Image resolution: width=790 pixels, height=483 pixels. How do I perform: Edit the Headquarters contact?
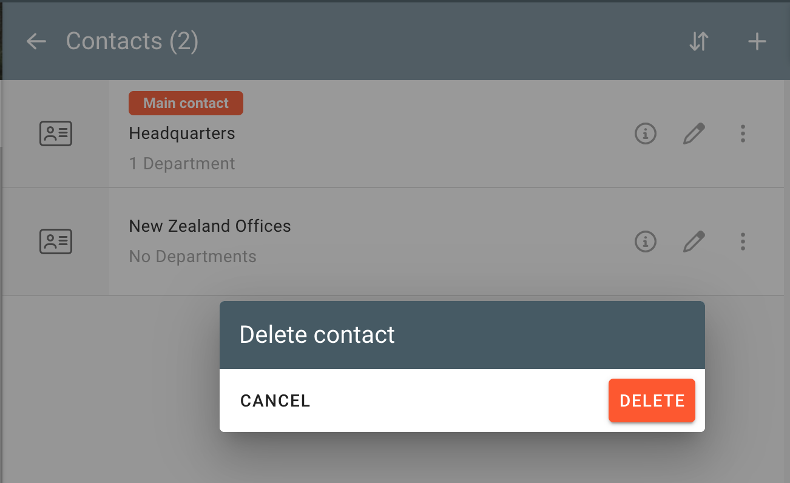tap(694, 133)
